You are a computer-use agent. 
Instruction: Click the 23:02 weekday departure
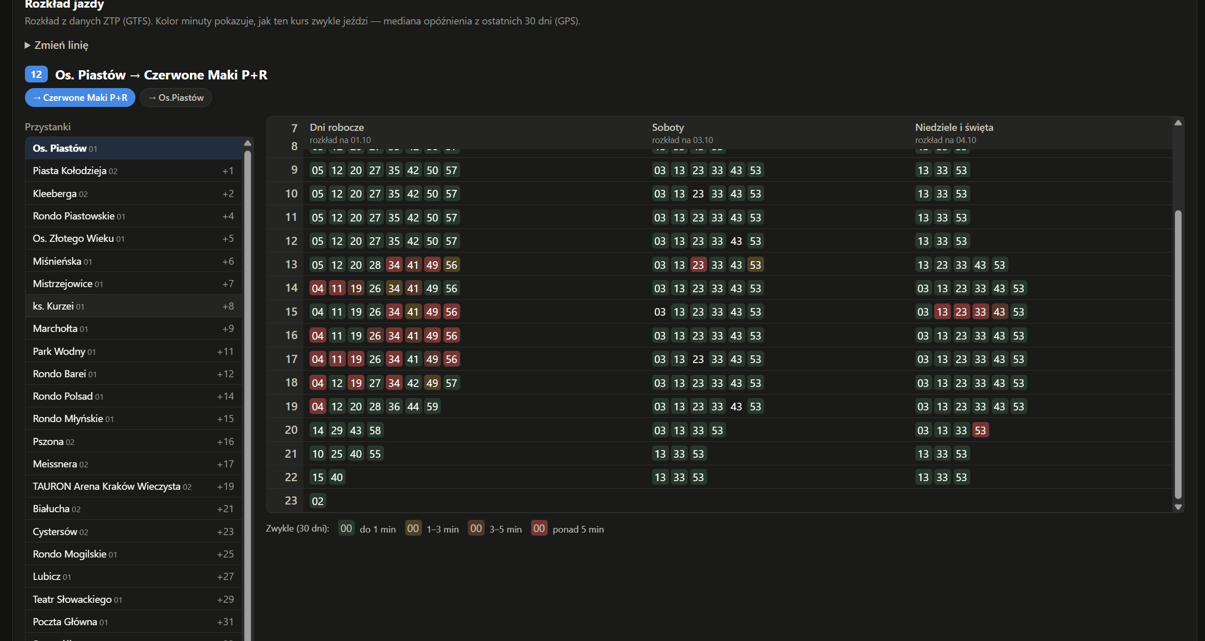coord(318,501)
